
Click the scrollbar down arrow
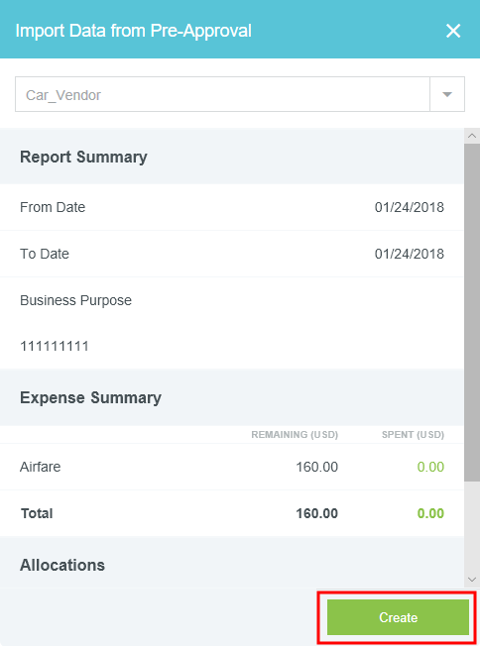pyautogui.click(x=472, y=580)
